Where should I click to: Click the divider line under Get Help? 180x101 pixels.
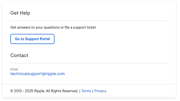89,21
